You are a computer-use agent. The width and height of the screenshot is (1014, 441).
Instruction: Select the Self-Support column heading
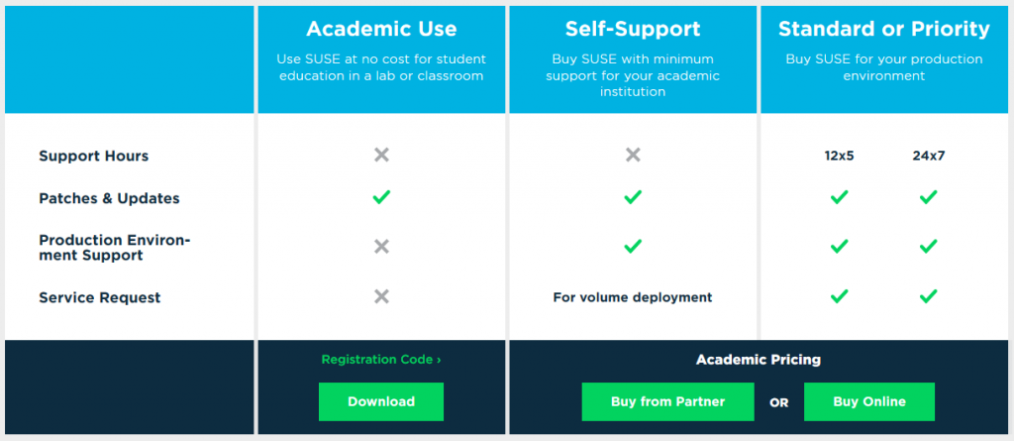tap(633, 29)
